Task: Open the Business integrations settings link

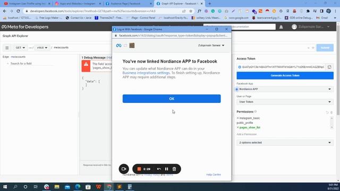Action: pos(146,73)
